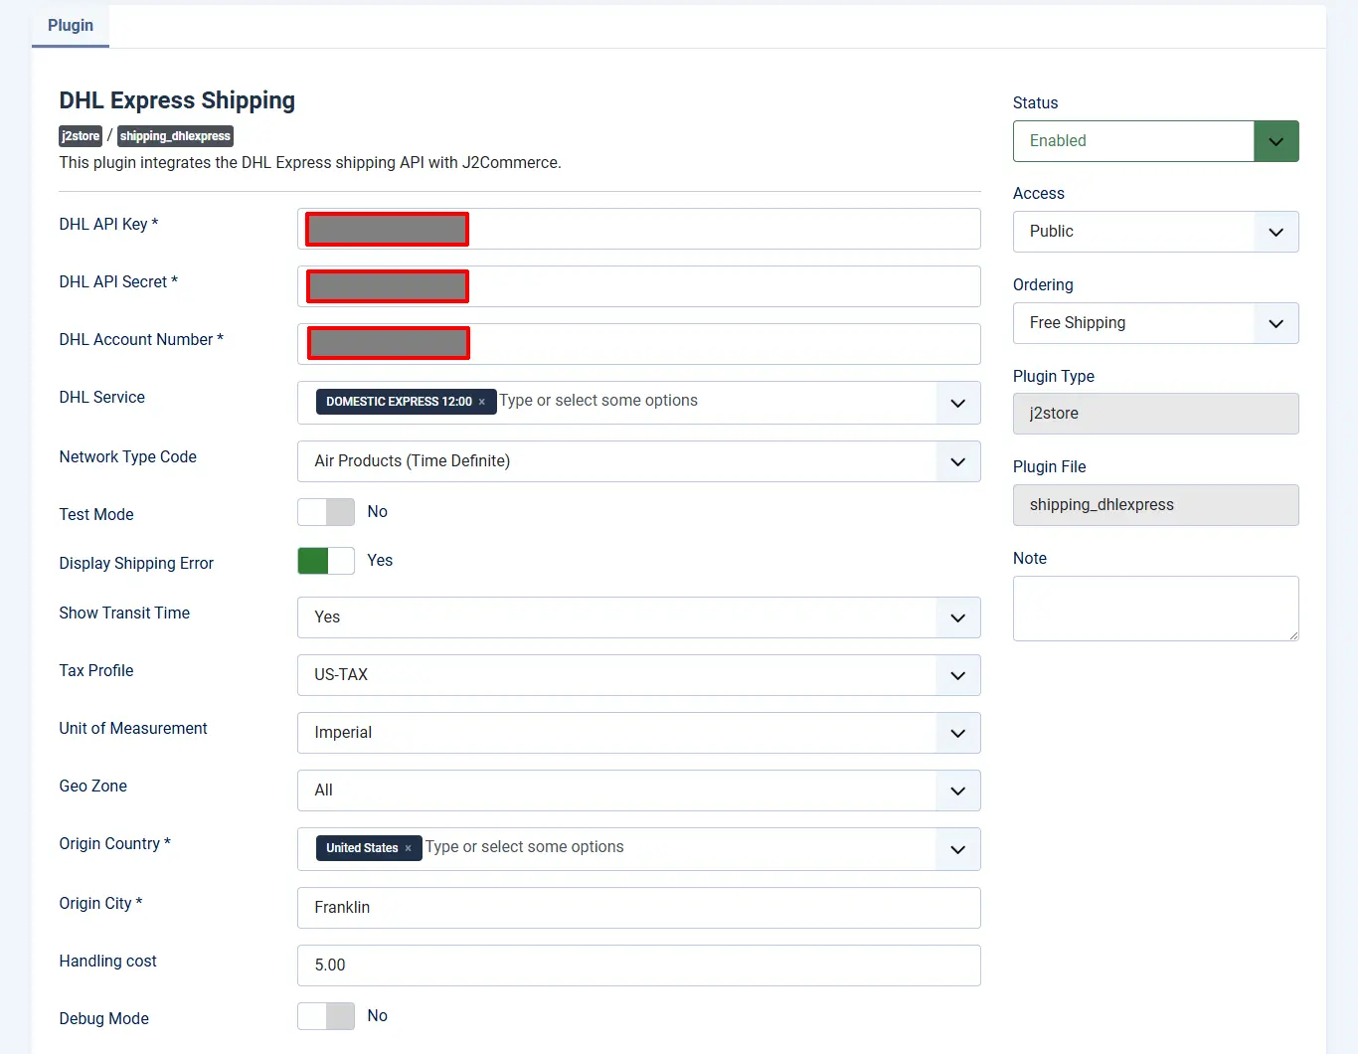Click the Handling cost label

tap(107, 962)
